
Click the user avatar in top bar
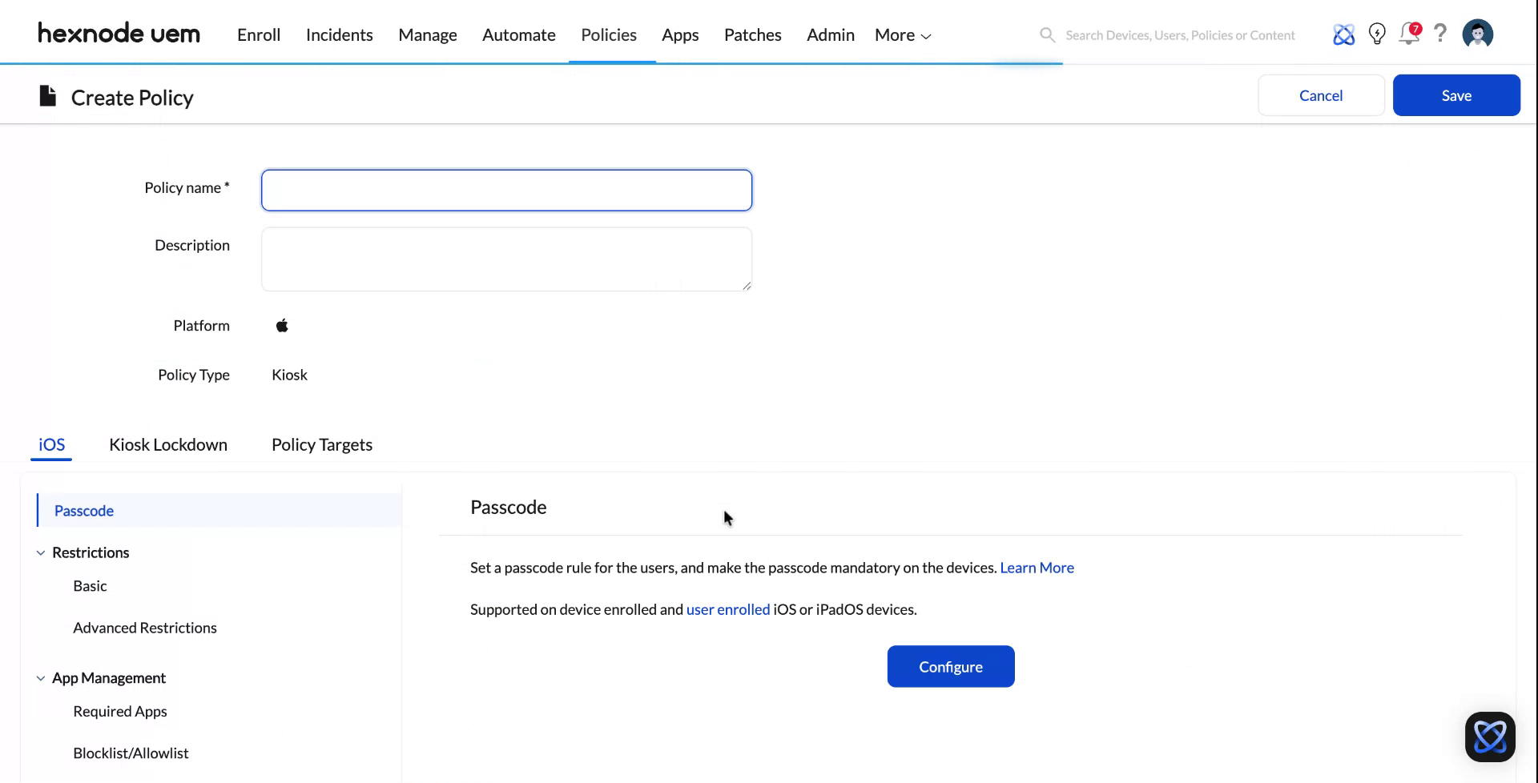tap(1477, 34)
